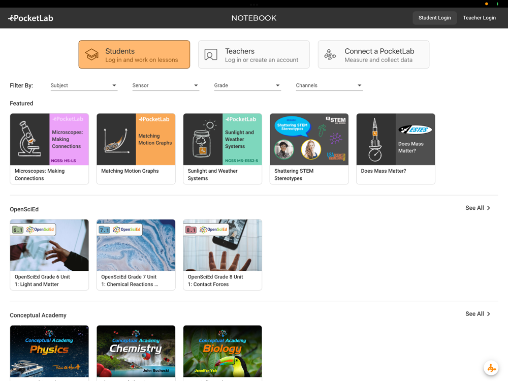Open the Sunlight and Weather Systems title text
The image size is (508, 381).
coord(212,175)
